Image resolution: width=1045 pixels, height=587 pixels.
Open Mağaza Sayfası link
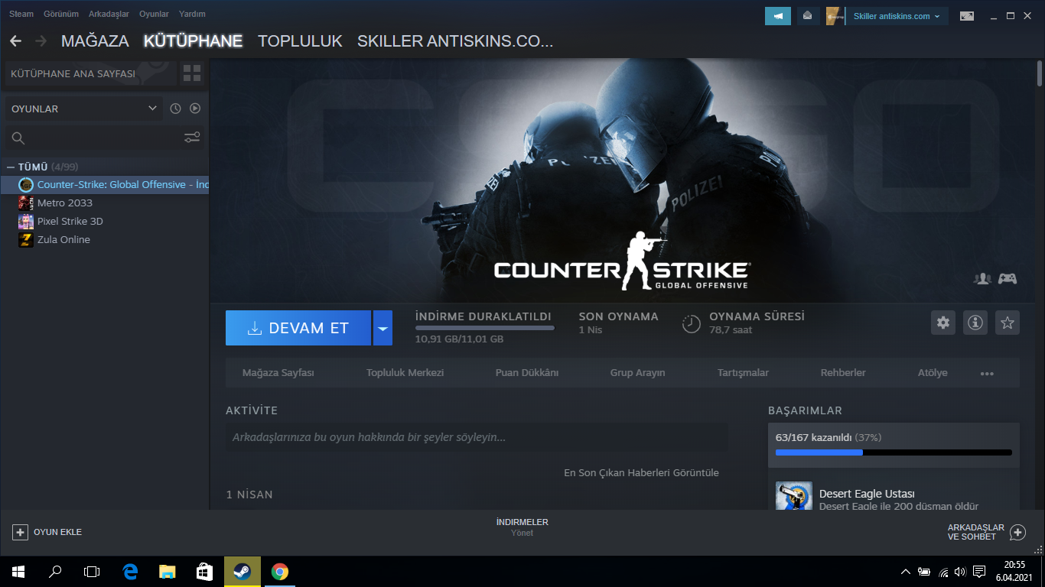[x=278, y=373]
